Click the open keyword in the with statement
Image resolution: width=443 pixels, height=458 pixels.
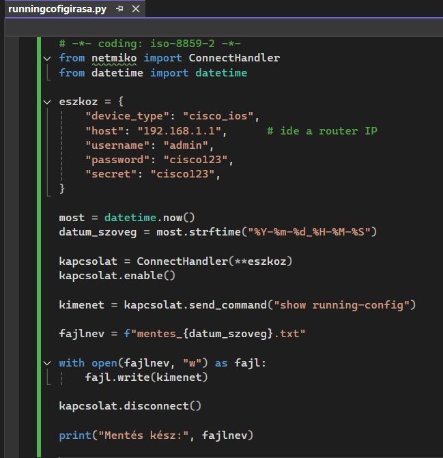104,363
